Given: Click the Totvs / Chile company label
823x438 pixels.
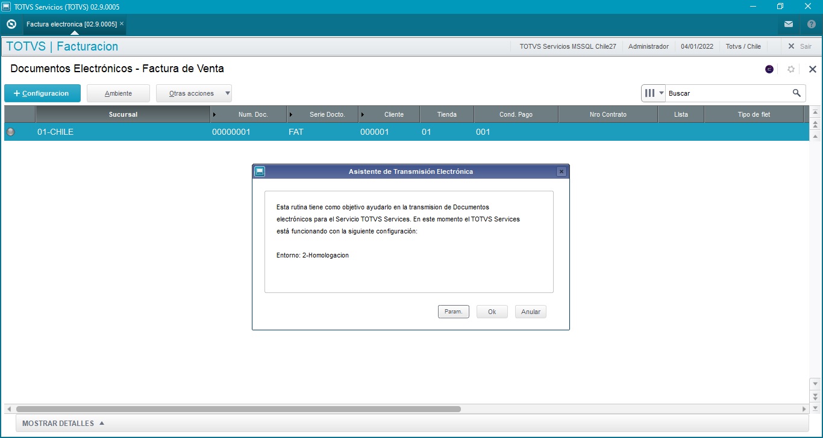Looking at the screenshot, I should 743,46.
